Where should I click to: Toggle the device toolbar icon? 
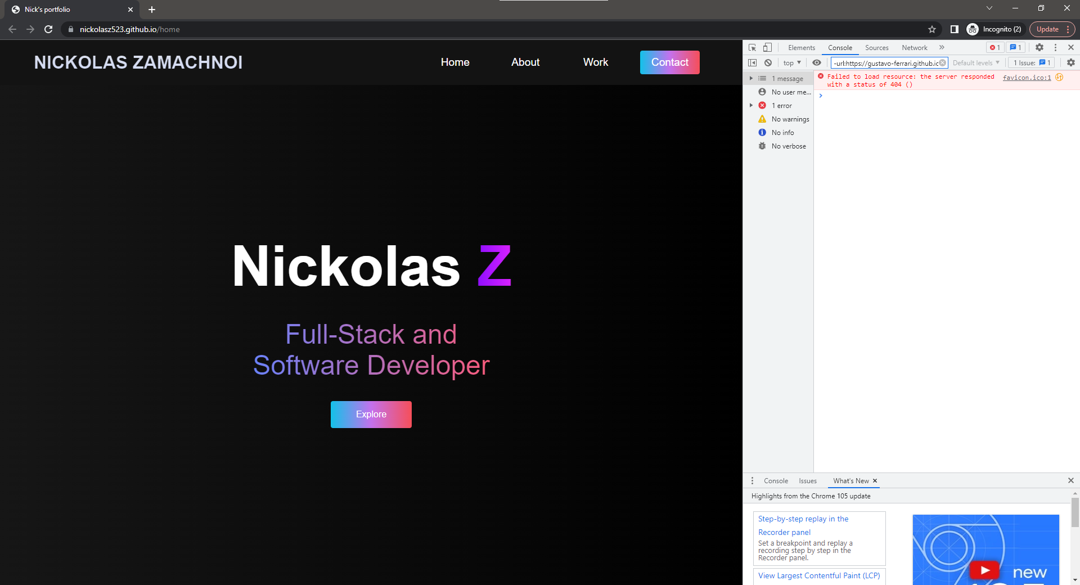[768, 47]
